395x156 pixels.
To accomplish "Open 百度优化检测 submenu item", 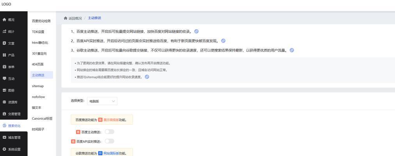I will click(41, 21).
